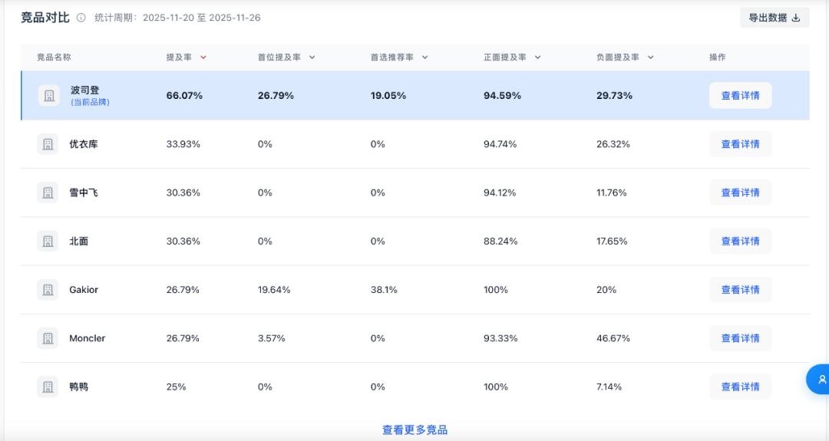Sort by 首位提及率 using its chevron

click(312, 57)
